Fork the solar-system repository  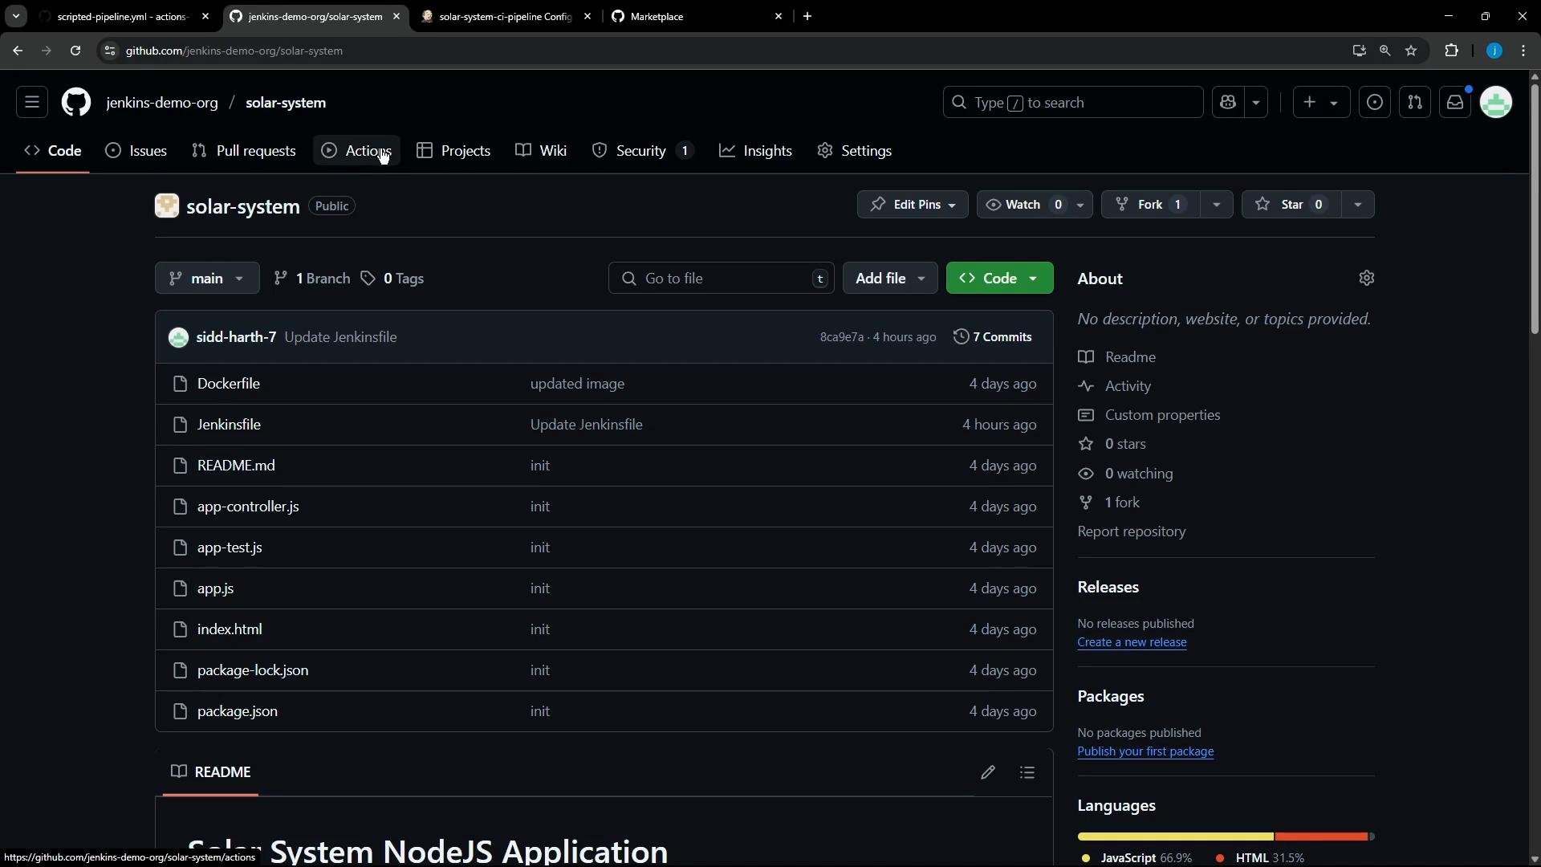1150,205
